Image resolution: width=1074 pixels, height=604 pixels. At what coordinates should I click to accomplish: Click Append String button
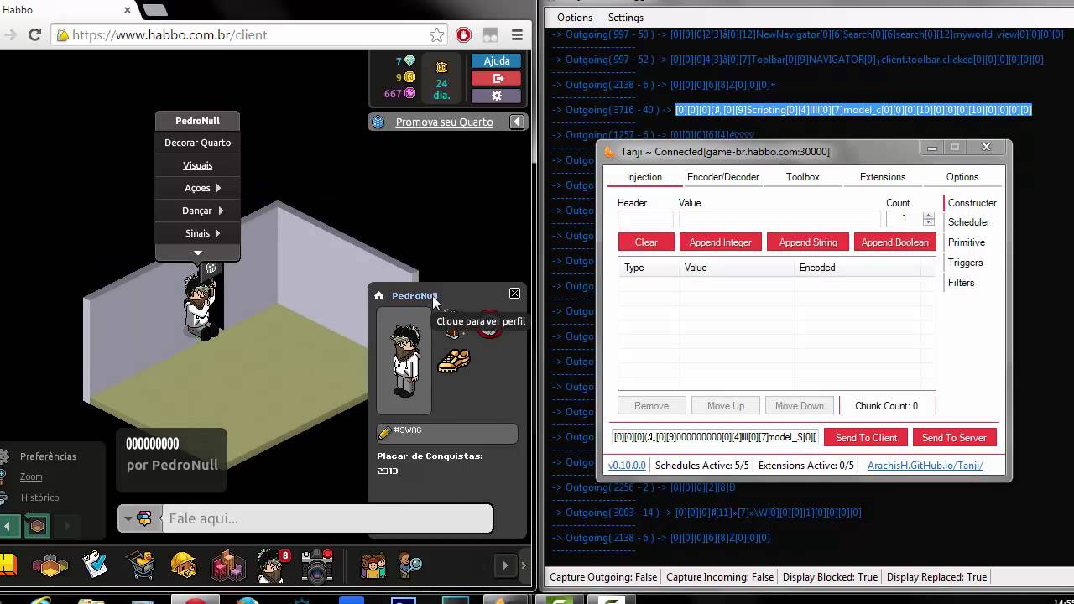(x=808, y=242)
